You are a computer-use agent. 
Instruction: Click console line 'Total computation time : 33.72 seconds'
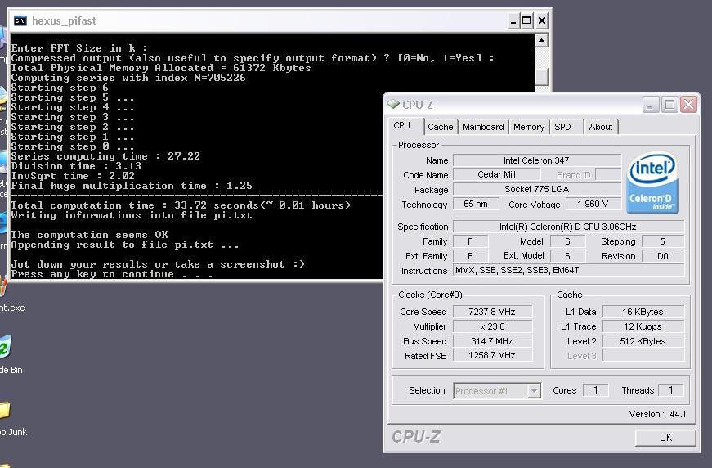click(181, 205)
